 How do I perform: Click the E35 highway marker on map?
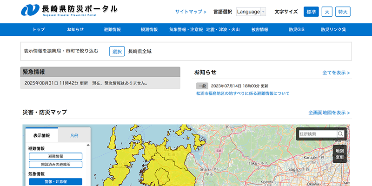point(219,151)
